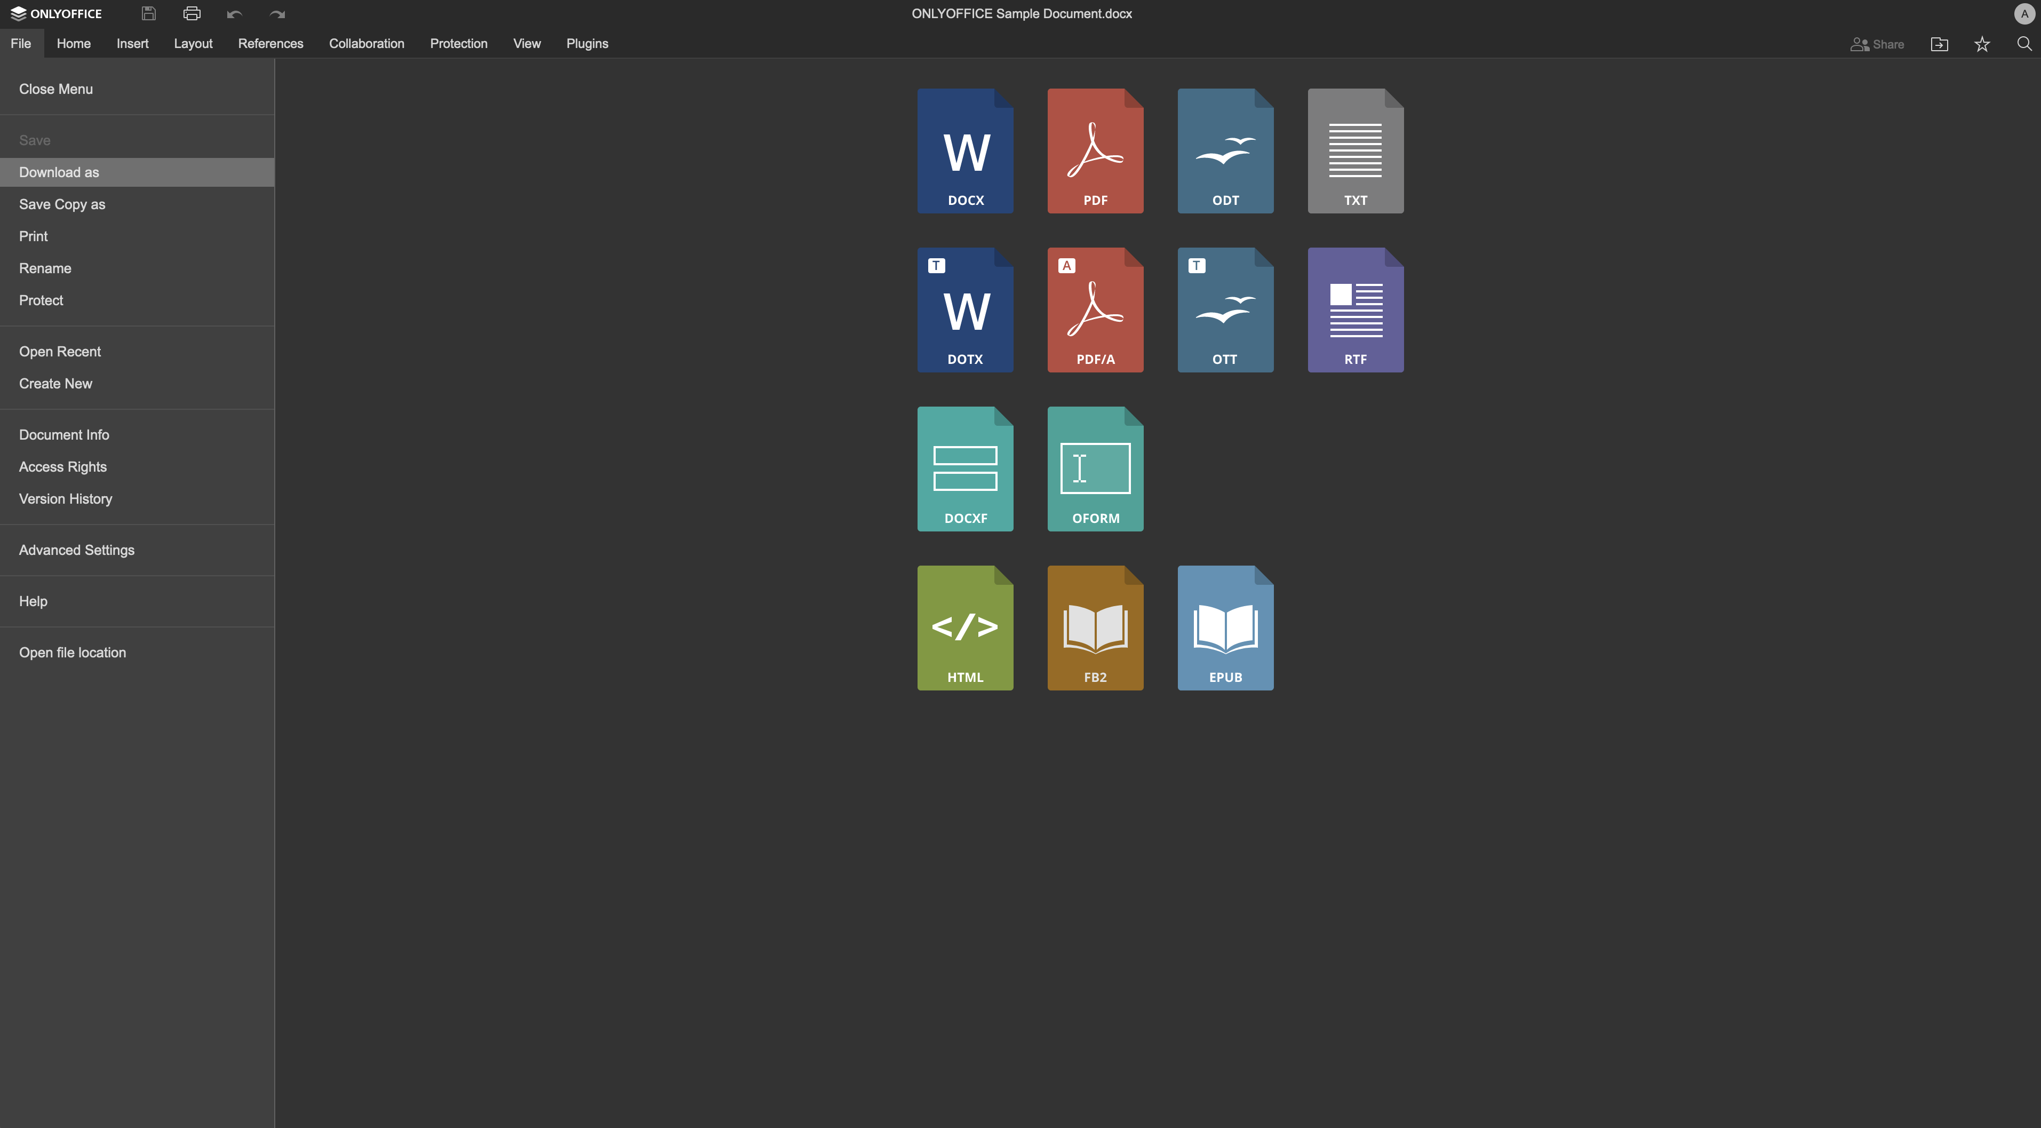Pick the DOTX template format

coord(965,310)
